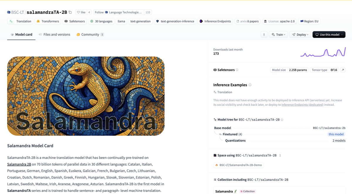Click the Community tab count badge

click(x=102, y=35)
